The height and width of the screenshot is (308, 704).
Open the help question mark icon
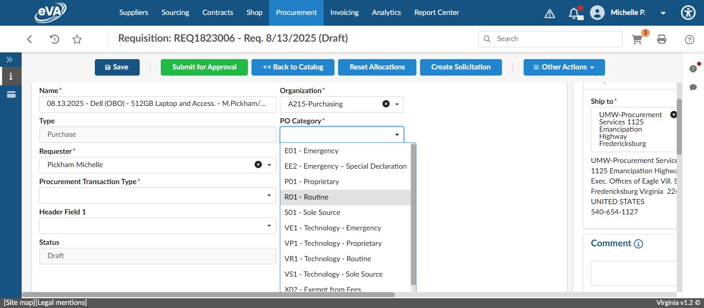tap(689, 39)
